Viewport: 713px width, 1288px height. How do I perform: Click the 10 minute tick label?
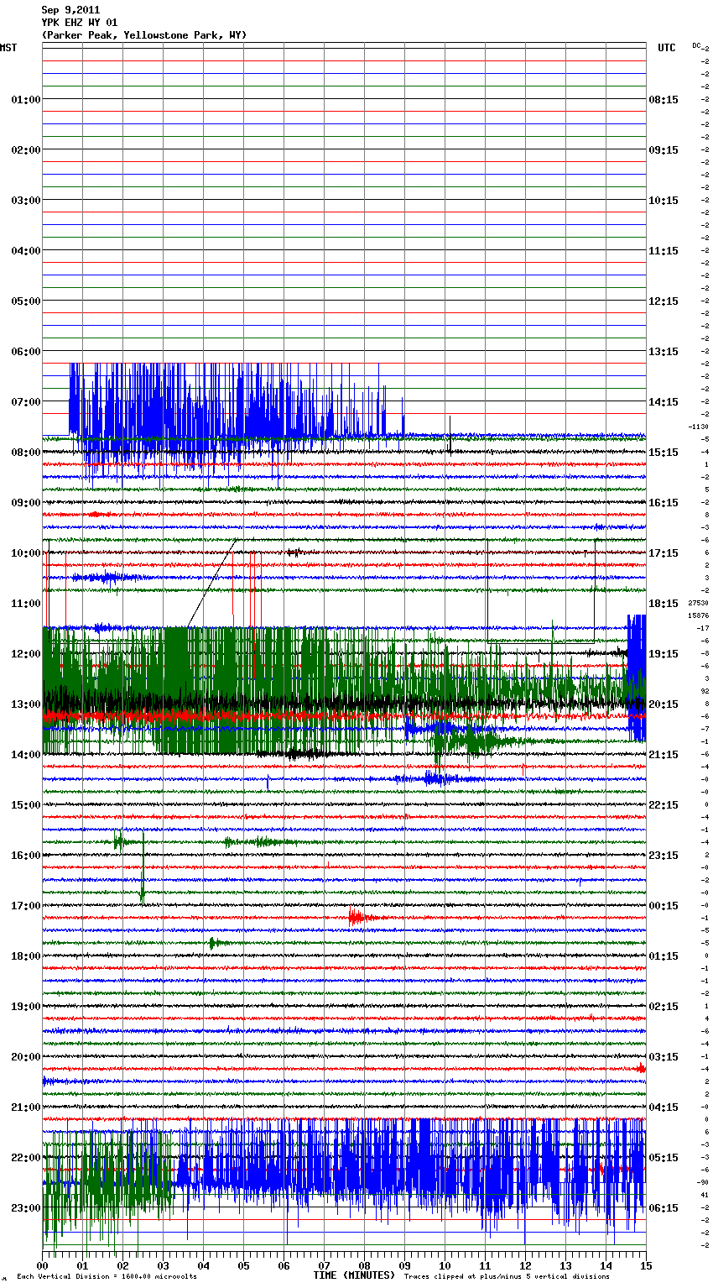point(445,1266)
